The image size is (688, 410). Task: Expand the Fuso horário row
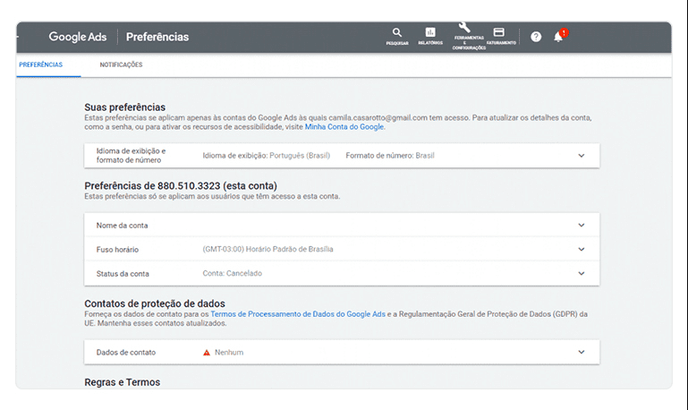click(581, 250)
